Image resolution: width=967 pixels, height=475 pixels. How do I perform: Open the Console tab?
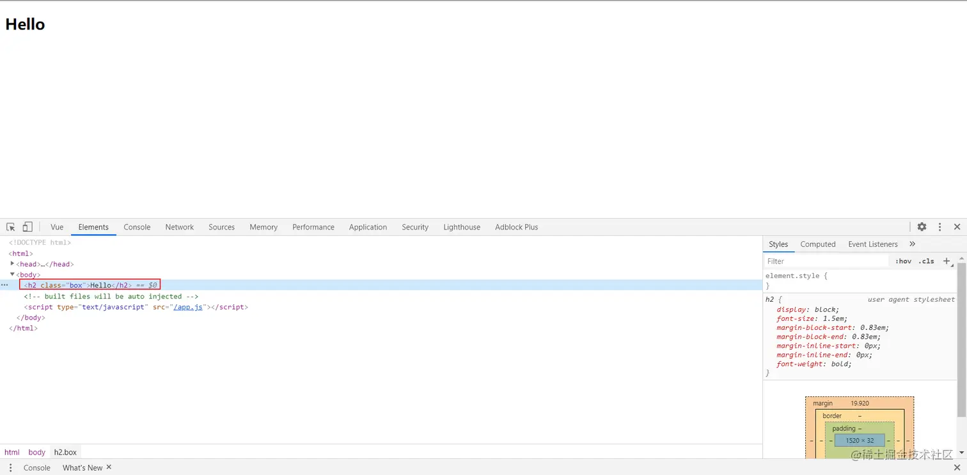point(137,227)
